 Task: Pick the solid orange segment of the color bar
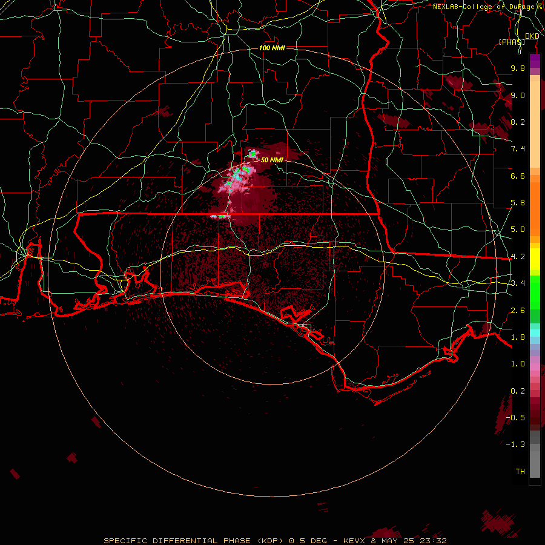(535, 209)
